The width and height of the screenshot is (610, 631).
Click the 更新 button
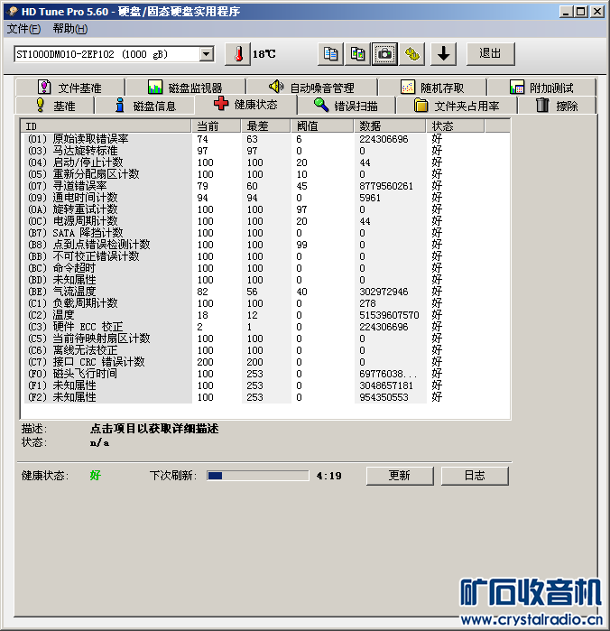[400, 476]
